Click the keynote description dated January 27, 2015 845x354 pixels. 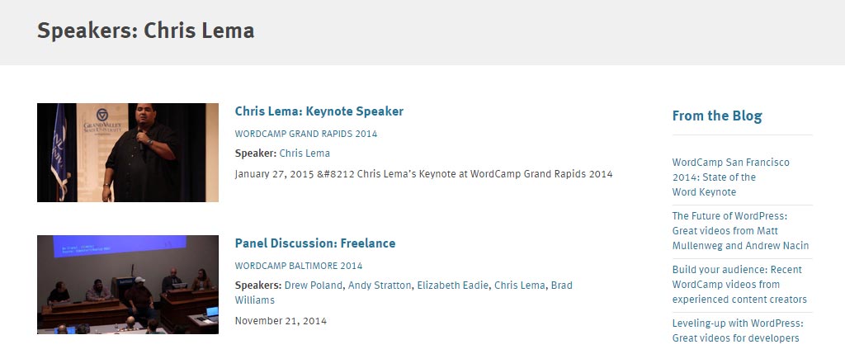point(423,174)
